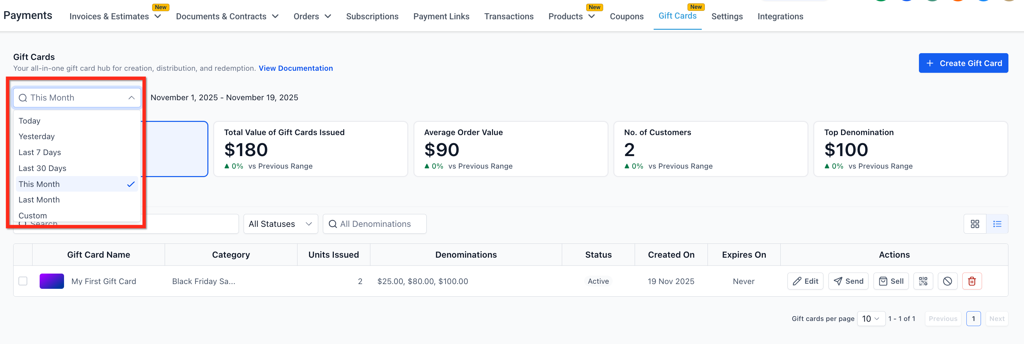Switch to list view layout

pos(997,224)
